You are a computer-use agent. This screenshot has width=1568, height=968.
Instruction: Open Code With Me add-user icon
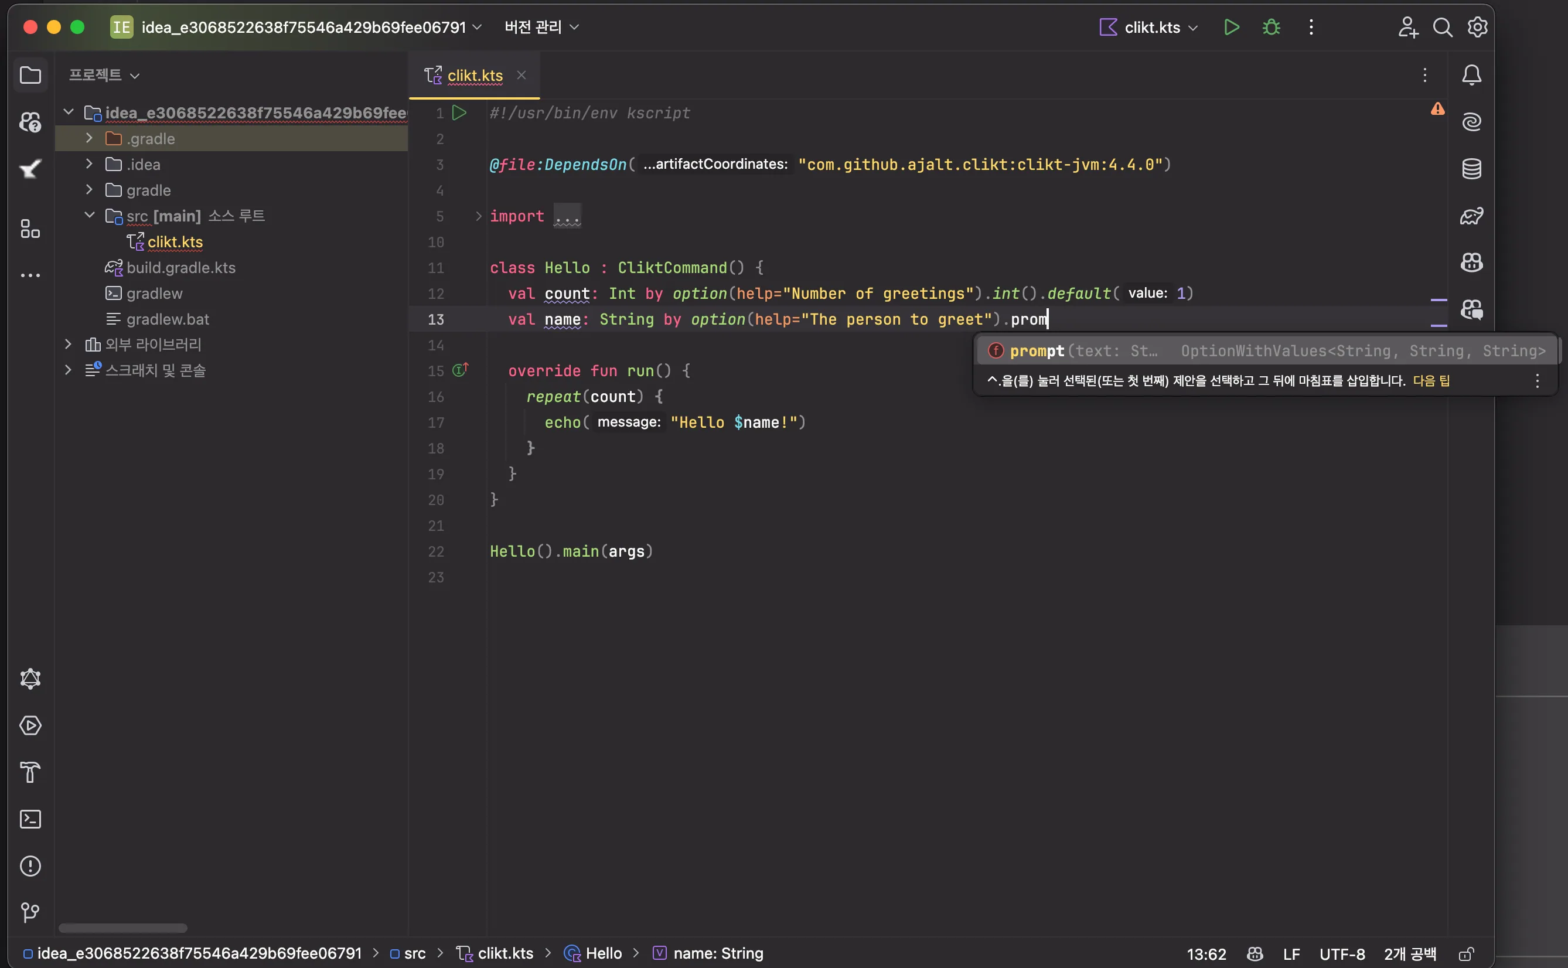(1407, 27)
